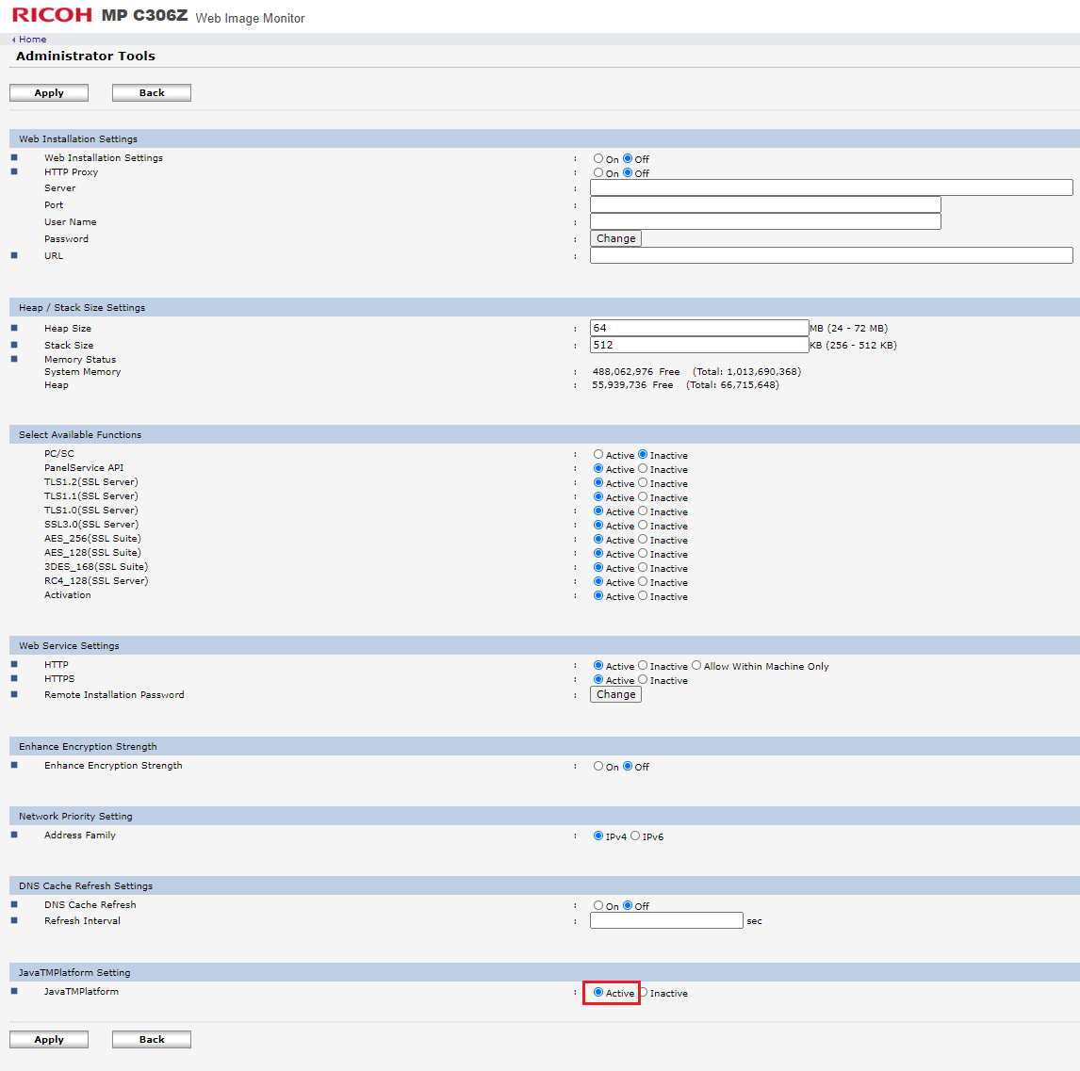Go back to the Home page link
This screenshot has width=1080, height=1071.
point(32,40)
